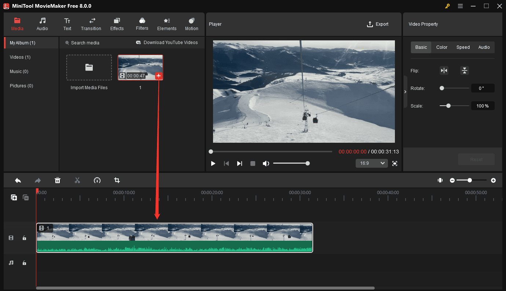Zoom in the timeline

(494, 180)
